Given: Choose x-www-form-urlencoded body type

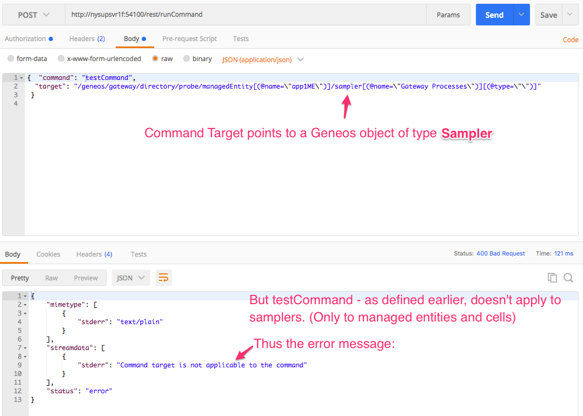Looking at the screenshot, I should coord(61,59).
